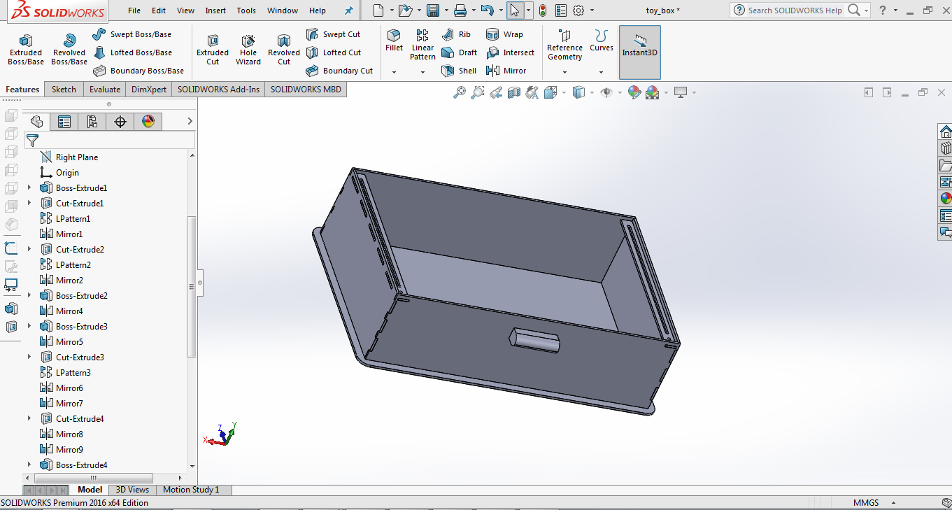Click the feature tree vertical scrollbar
The height and width of the screenshot is (510, 952).
(191, 287)
